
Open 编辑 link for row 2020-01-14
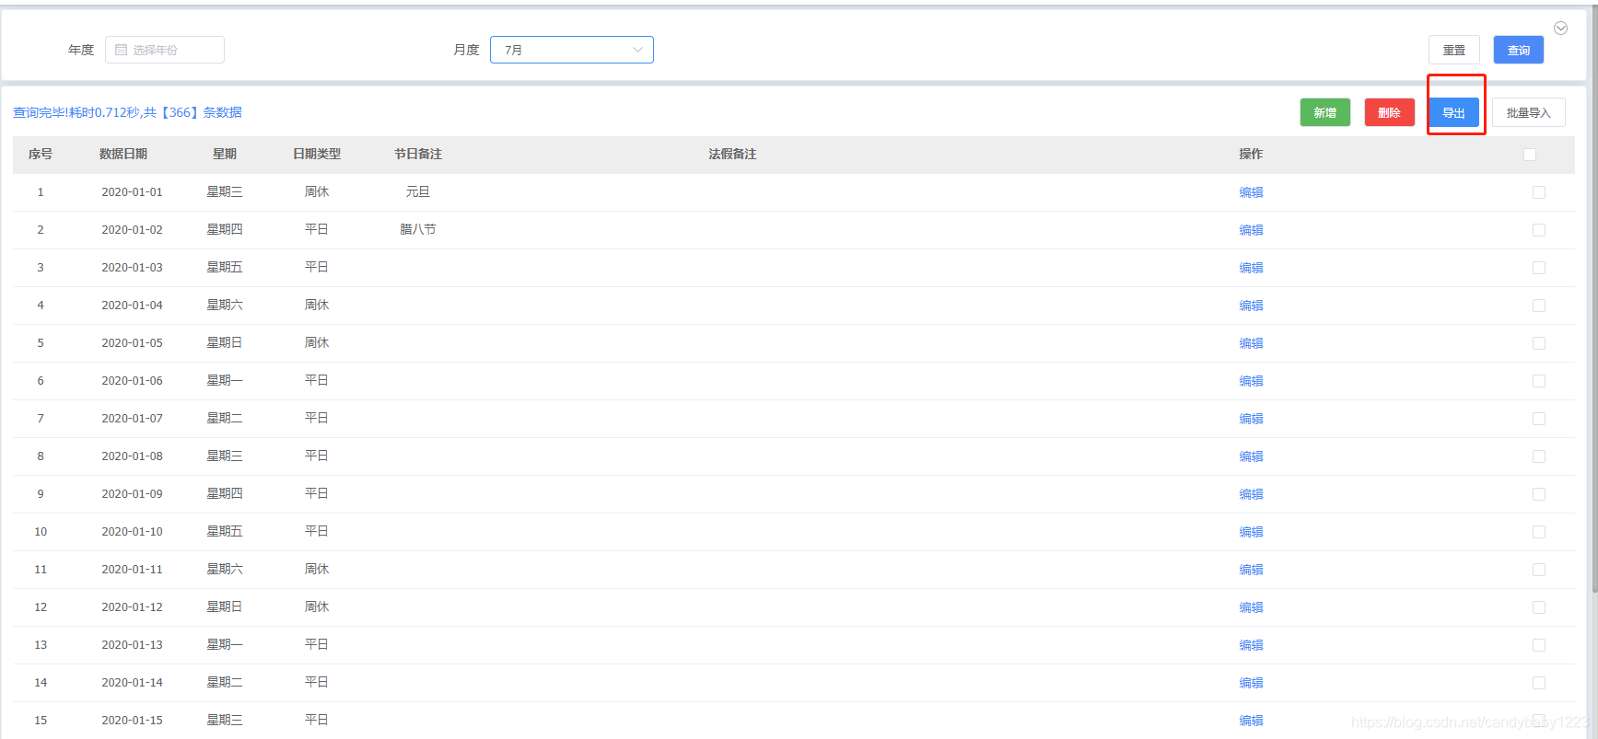pyautogui.click(x=1251, y=683)
